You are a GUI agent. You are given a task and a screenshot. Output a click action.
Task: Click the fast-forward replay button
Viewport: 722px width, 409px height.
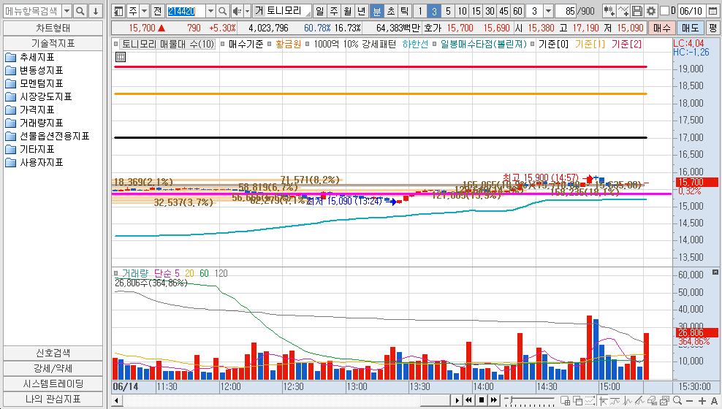coord(493,400)
